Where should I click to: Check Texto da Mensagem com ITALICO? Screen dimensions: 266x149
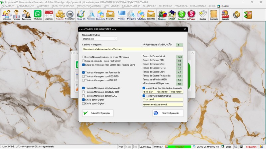coord(83,96)
